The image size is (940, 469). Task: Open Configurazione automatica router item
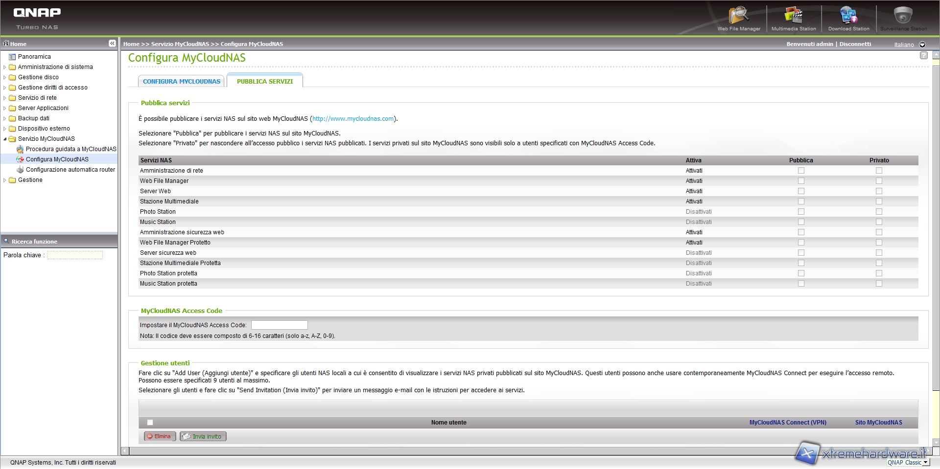(70, 170)
